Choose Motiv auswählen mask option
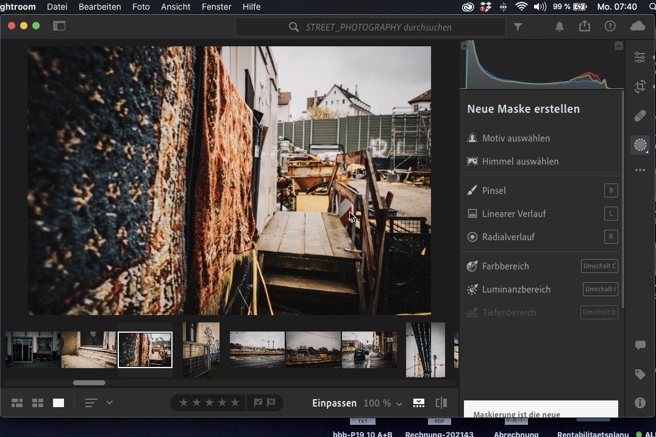Image resolution: width=656 pixels, height=437 pixels. click(516, 138)
